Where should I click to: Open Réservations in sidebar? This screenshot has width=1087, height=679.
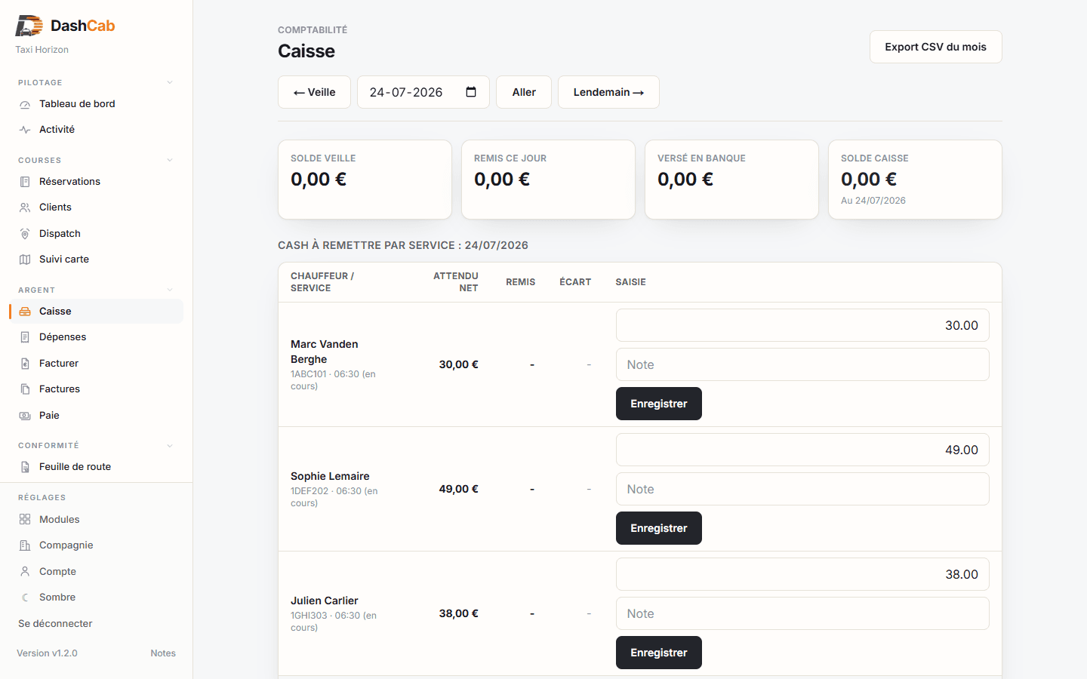[x=96, y=182]
